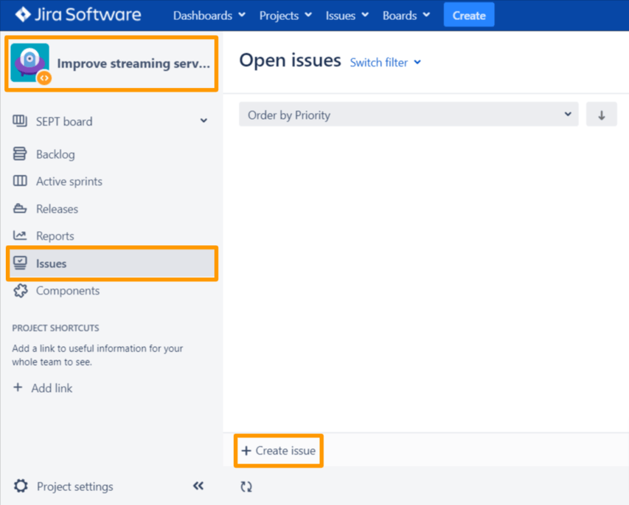Click the Open issues heading
Screen dimensions: 629x505
point(290,61)
